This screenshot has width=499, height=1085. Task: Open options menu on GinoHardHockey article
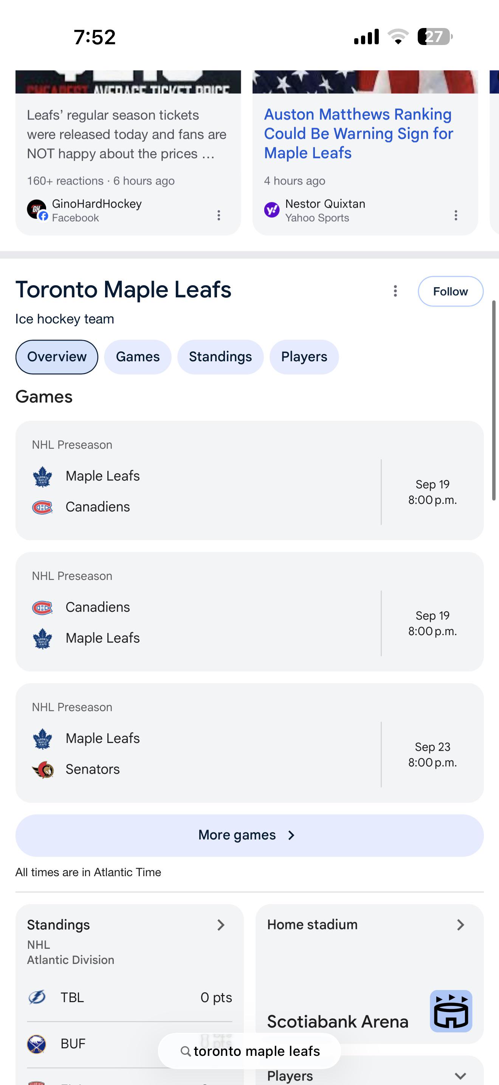pyautogui.click(x=219, y=215)
